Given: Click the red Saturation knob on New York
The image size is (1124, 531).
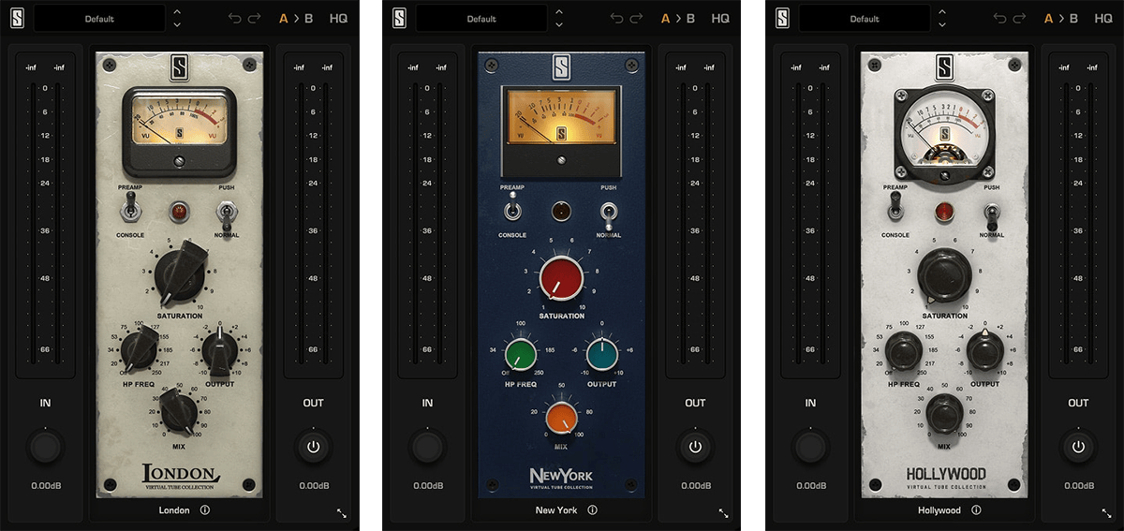Looking at the screenshot, I should (x=560, y=279).
